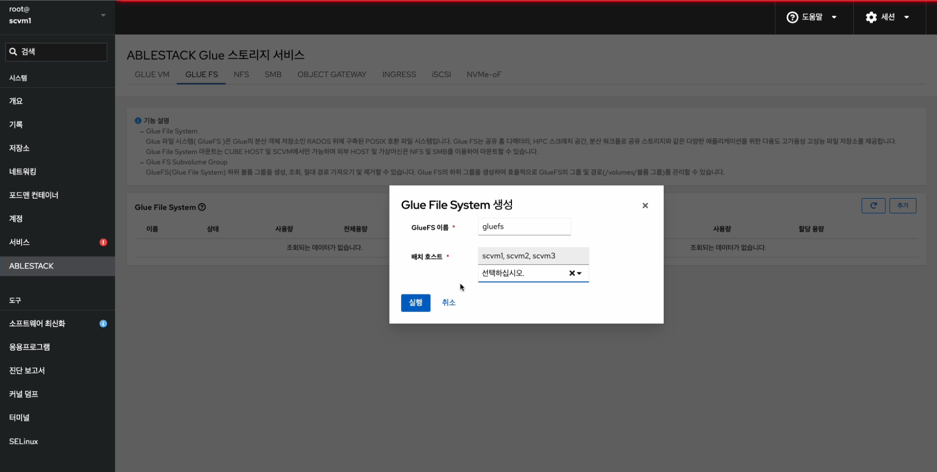Viewport: 937px width, 472px height.
Task: Close the Glue File System dialog
Action: pyautogui.click(x=645, y=206)
